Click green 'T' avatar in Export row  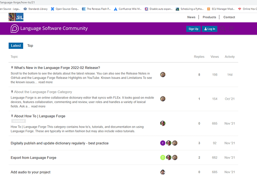[x=163, y=157]
